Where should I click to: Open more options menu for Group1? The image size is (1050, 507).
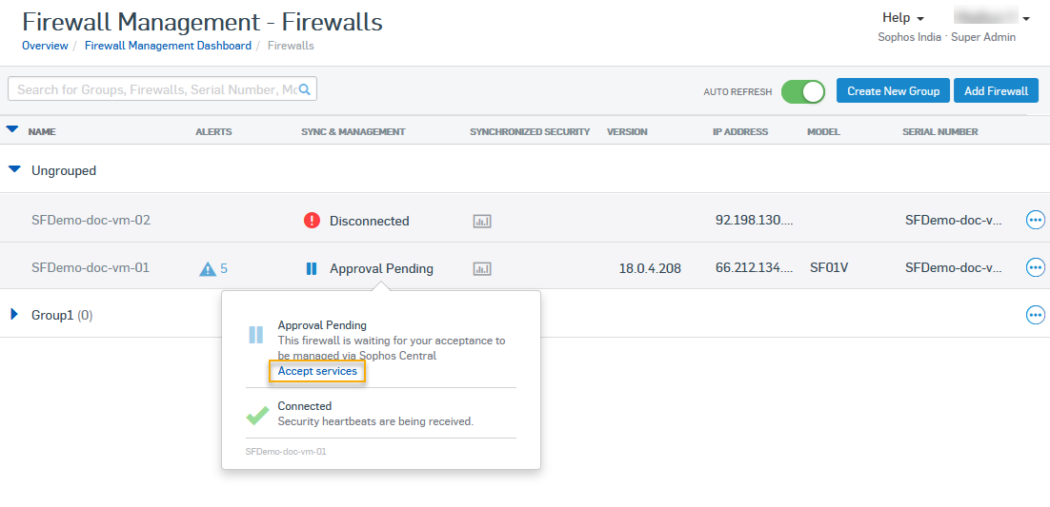point(1035,315)
